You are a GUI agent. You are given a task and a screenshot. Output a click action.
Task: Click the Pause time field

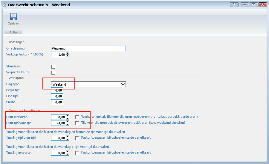57,102
